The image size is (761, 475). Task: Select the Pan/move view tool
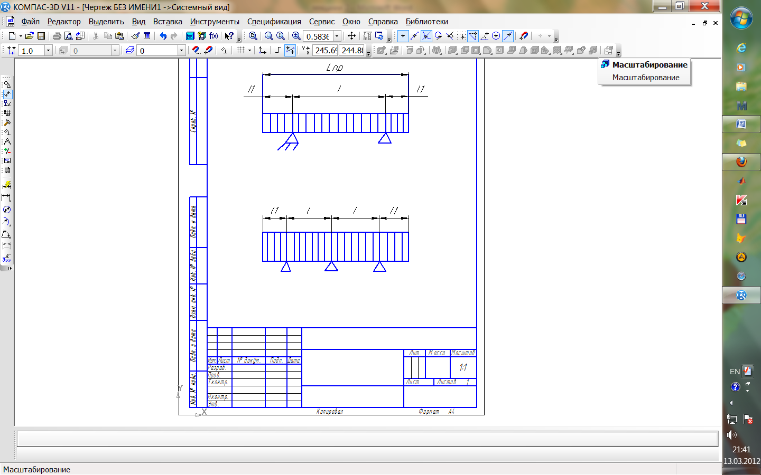click(351, 36)
